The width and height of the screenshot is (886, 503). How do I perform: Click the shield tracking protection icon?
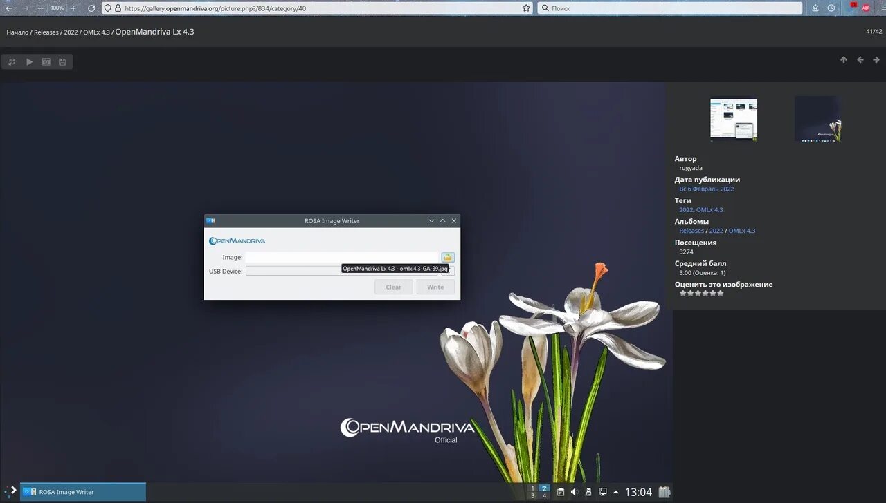tap(108, 8)
